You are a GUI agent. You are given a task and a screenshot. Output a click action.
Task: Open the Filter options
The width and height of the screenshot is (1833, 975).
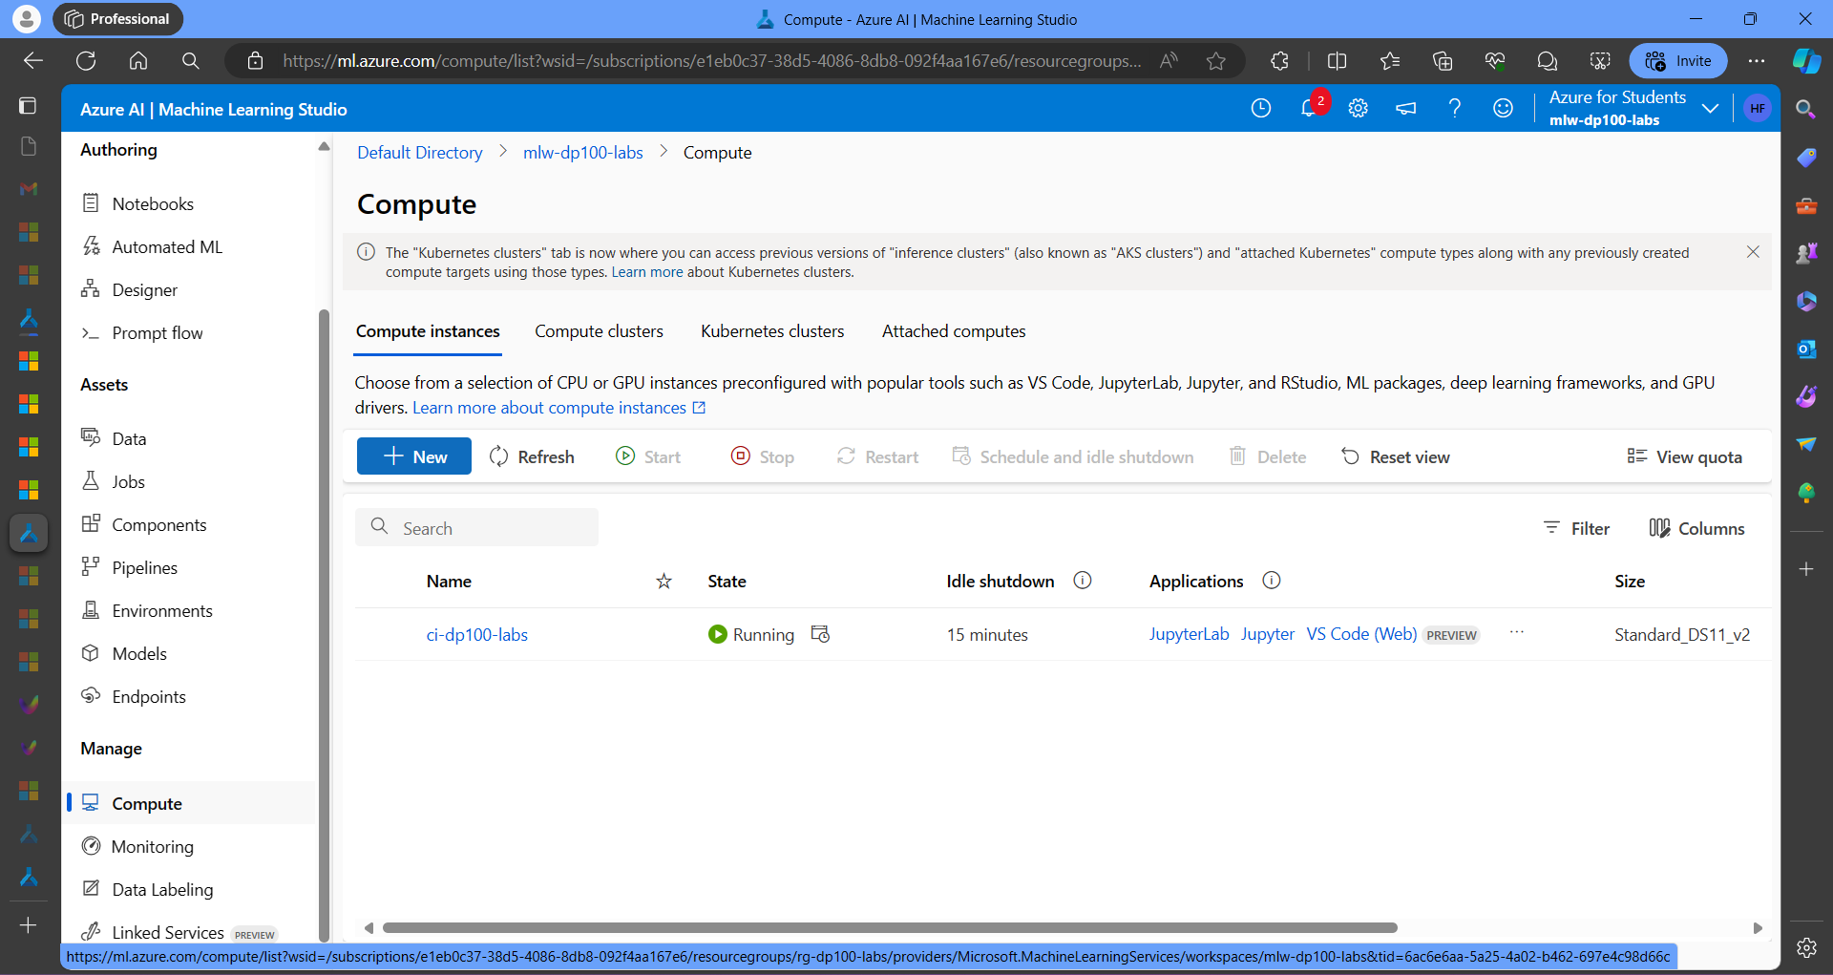click(x=1576, y=528)
